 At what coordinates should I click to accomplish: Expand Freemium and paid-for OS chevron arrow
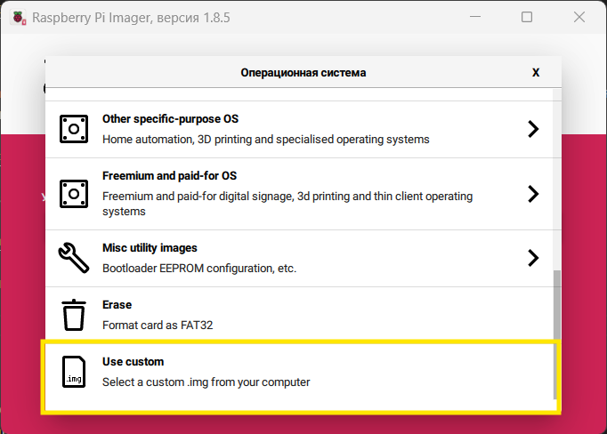533,194
